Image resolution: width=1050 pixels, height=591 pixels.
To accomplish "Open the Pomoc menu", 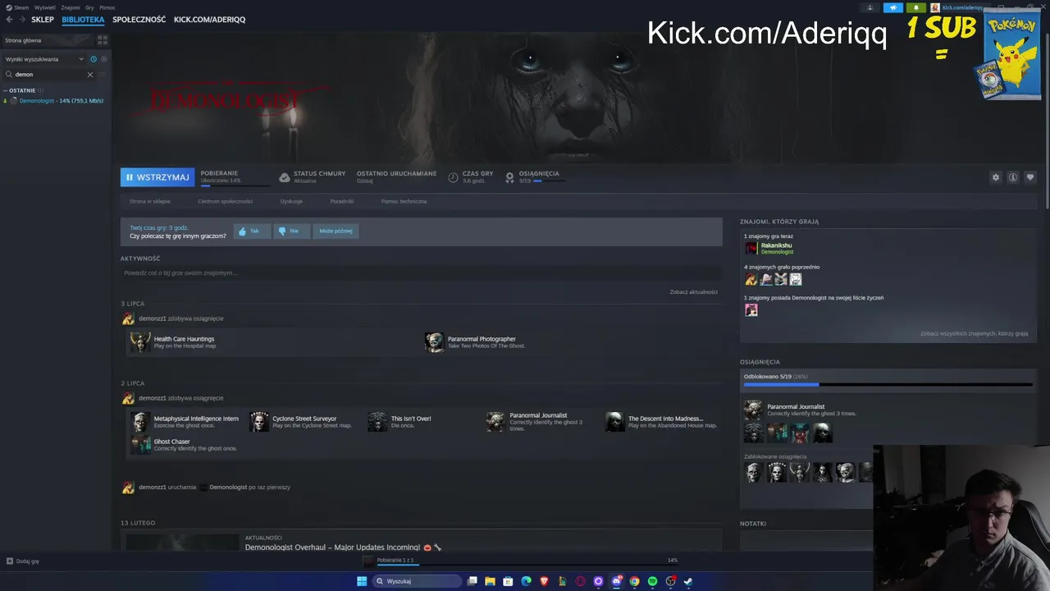I will click(x=107, y=7).
